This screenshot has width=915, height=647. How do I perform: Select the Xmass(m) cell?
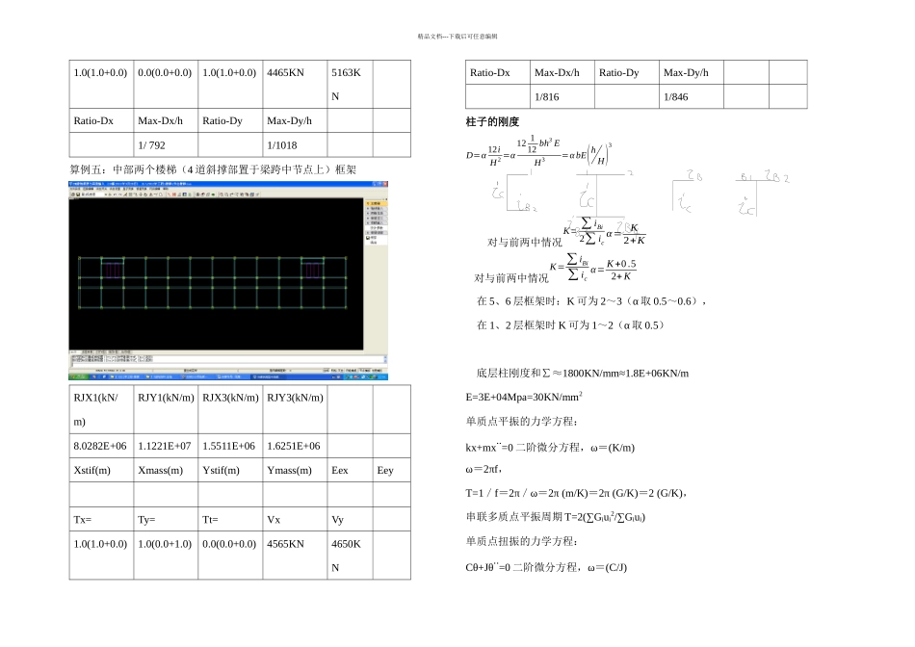(166, 470)
